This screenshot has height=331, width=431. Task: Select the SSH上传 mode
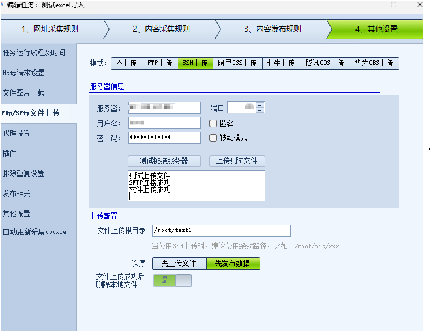(194, 63)
